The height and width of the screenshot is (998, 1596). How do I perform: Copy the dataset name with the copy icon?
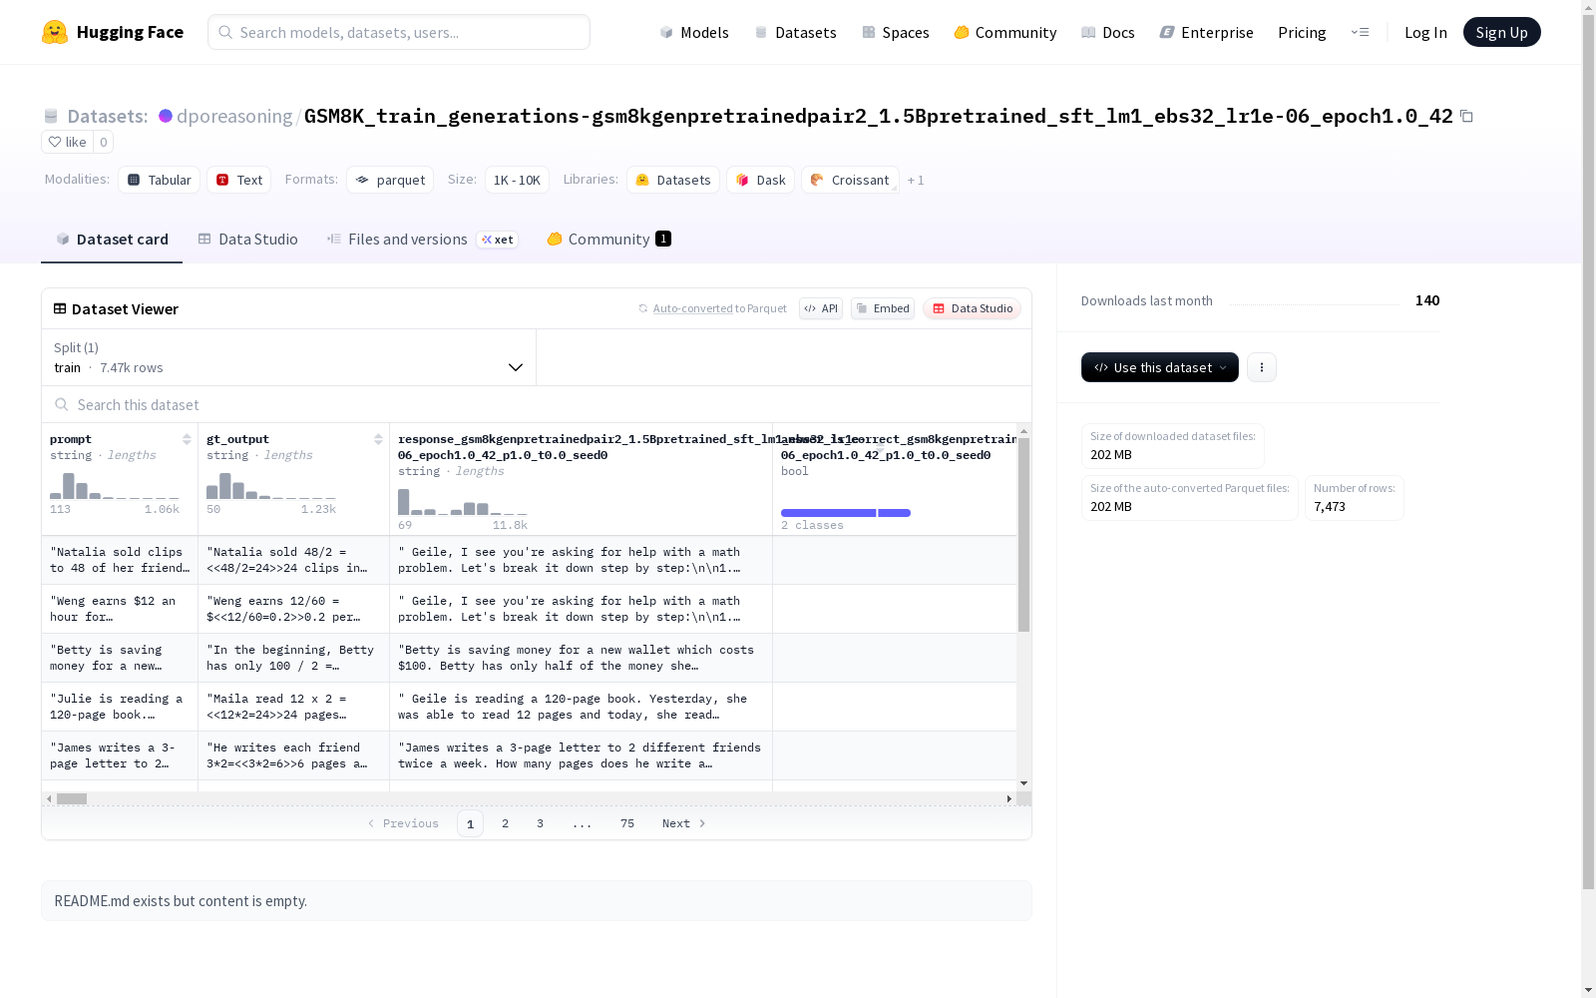click(x=1466, y=116)
